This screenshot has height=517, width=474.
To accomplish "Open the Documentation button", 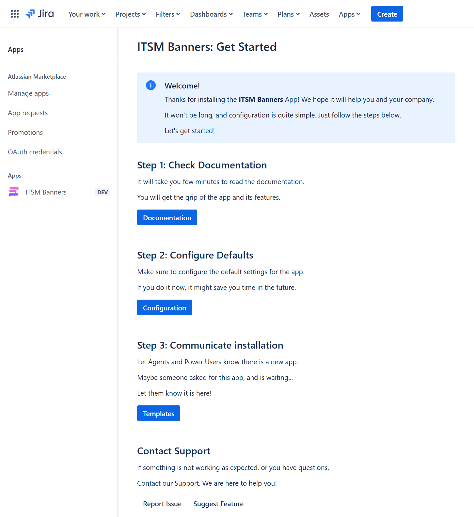I will coord(167,217).
